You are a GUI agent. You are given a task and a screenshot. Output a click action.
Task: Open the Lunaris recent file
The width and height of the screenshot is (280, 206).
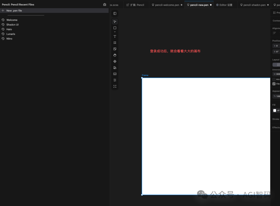[11, 34]
